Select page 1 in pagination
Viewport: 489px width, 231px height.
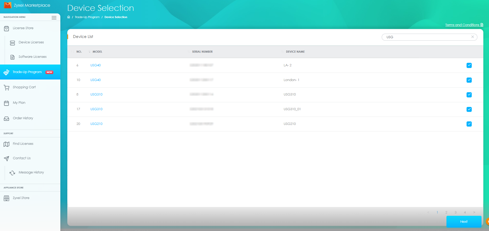pyautogui.click(x=437, y=212)
